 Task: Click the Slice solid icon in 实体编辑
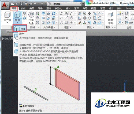tap(49, 18)
